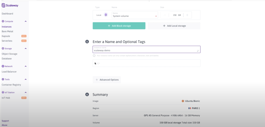Open Serverless in the sidebar
265x127 pixels.
point(7,41)
